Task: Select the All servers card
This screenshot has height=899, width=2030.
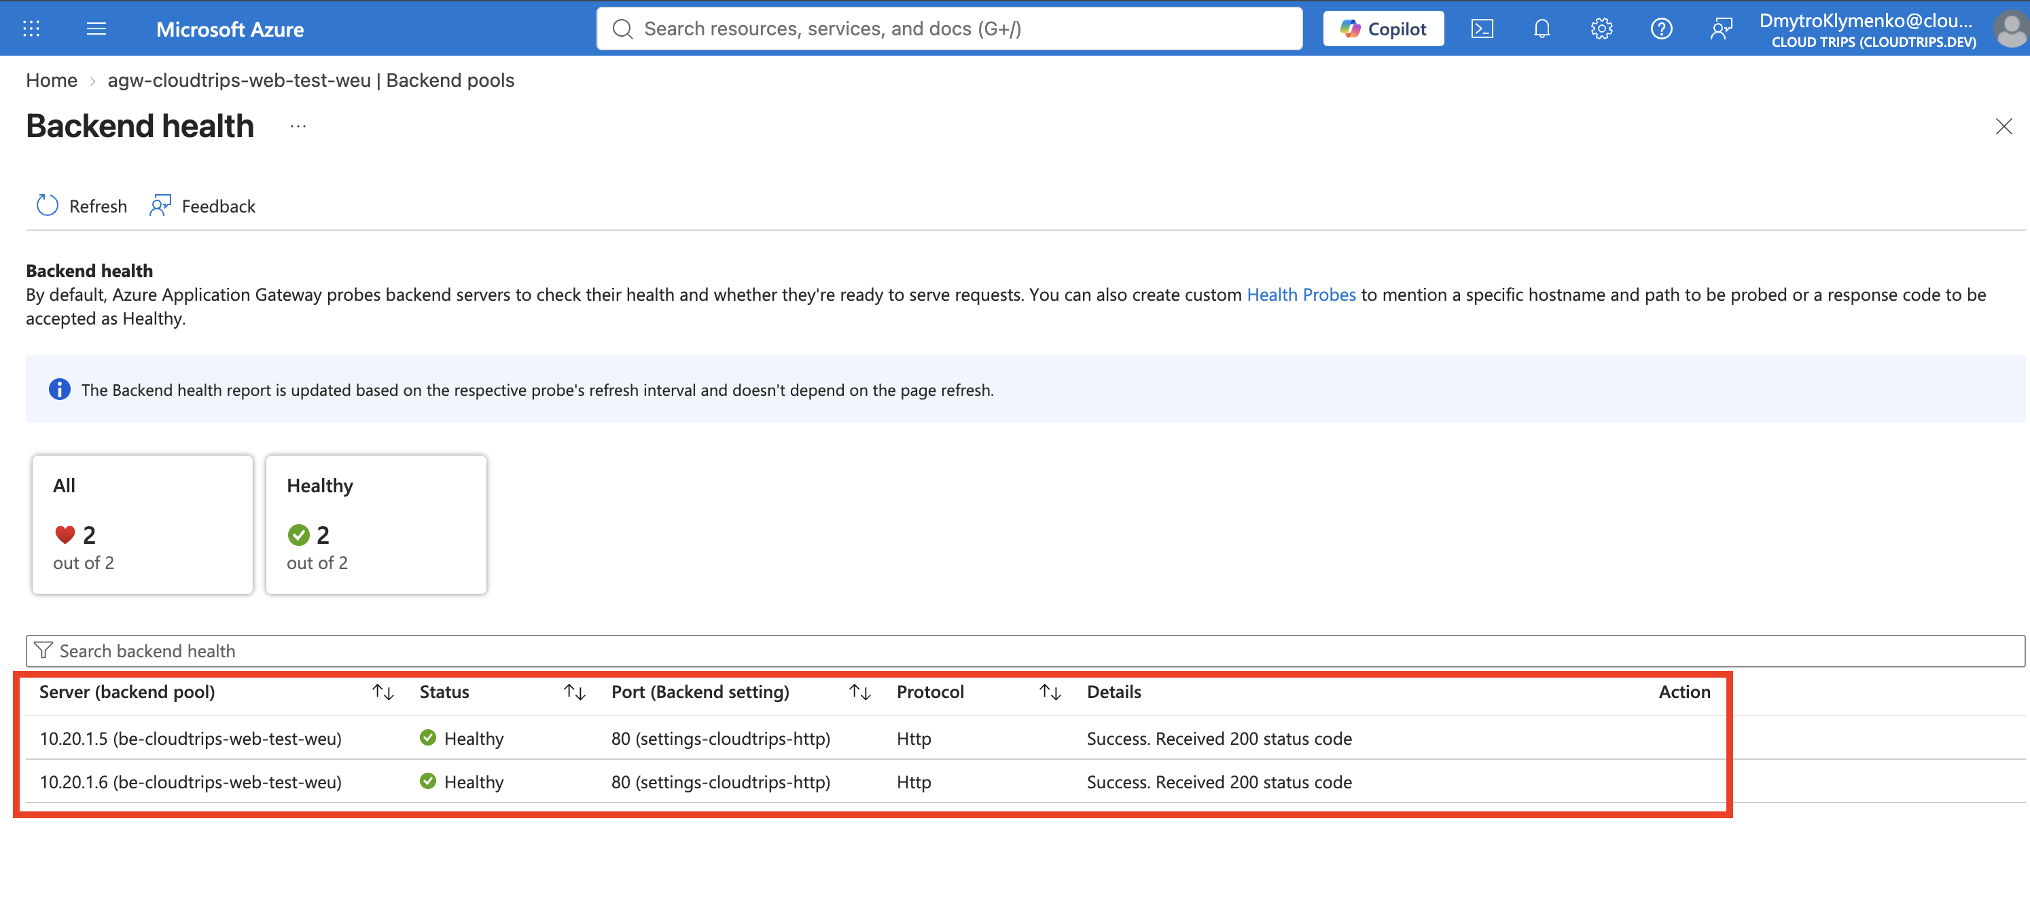Action: pyautogui.click(x=143, y=524)
